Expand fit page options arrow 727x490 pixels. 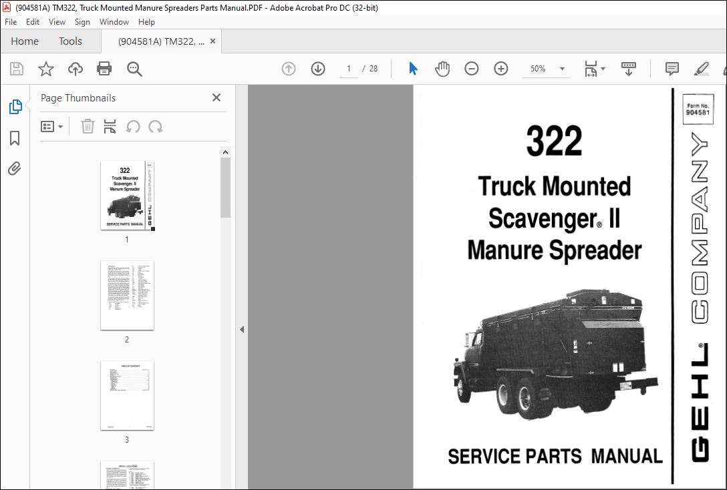click(603, 69)
